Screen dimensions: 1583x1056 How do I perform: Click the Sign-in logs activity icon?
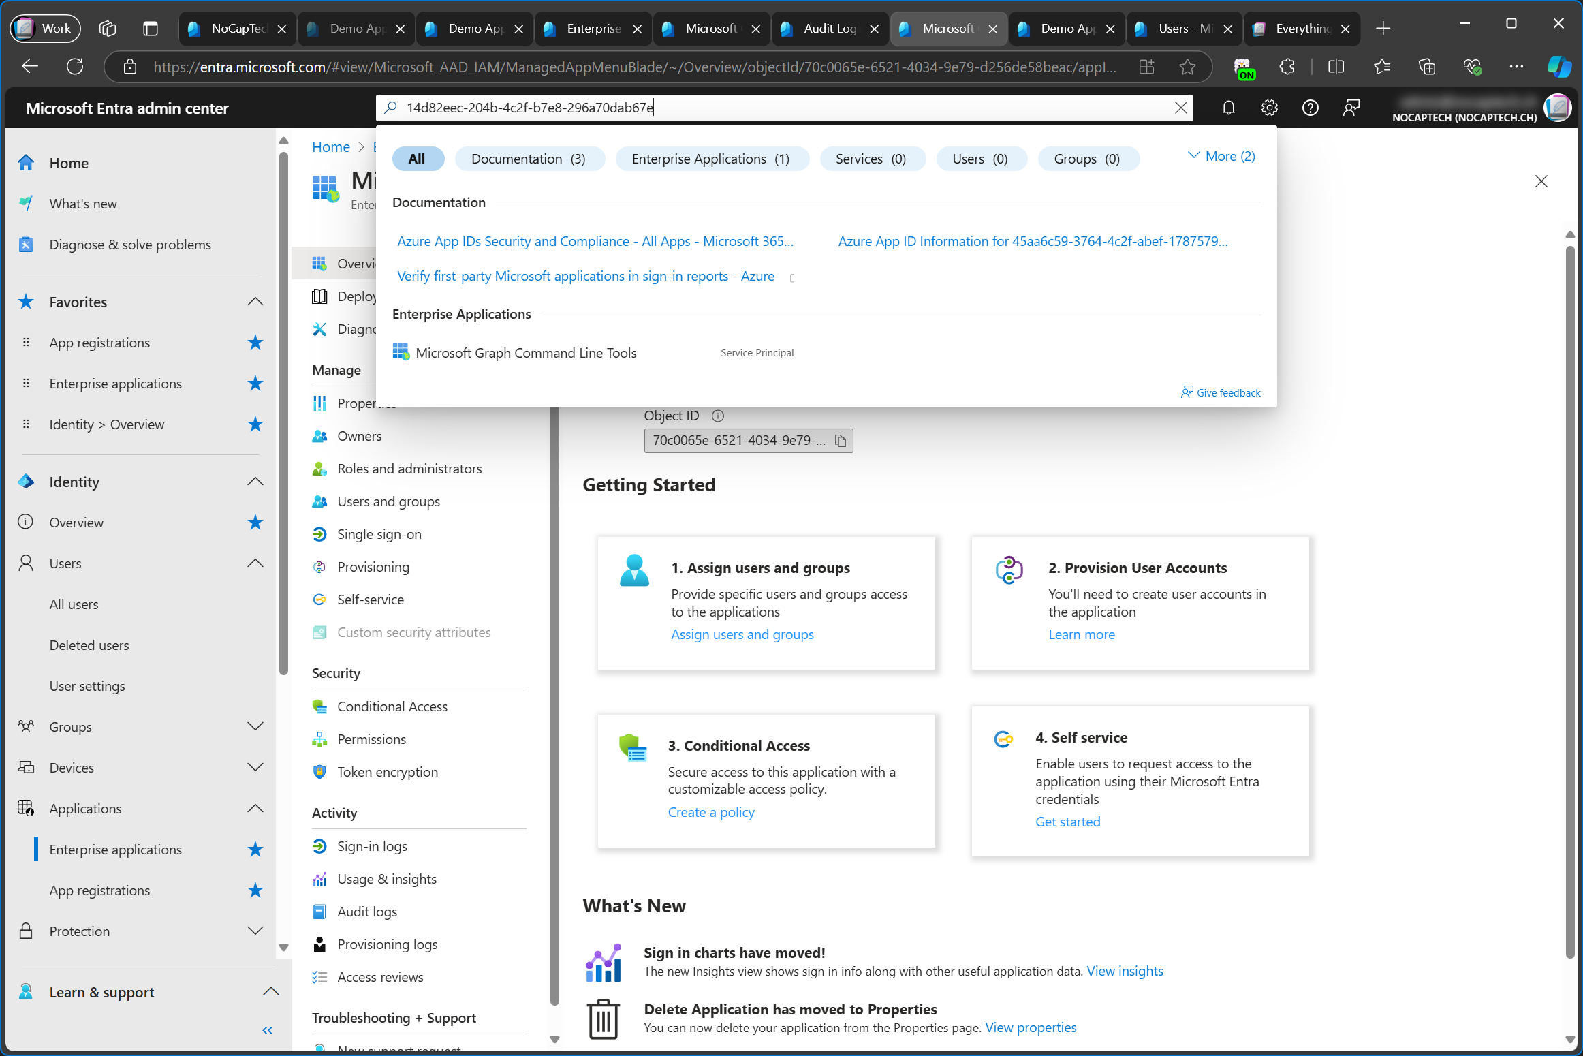click(x=320, y=845)
